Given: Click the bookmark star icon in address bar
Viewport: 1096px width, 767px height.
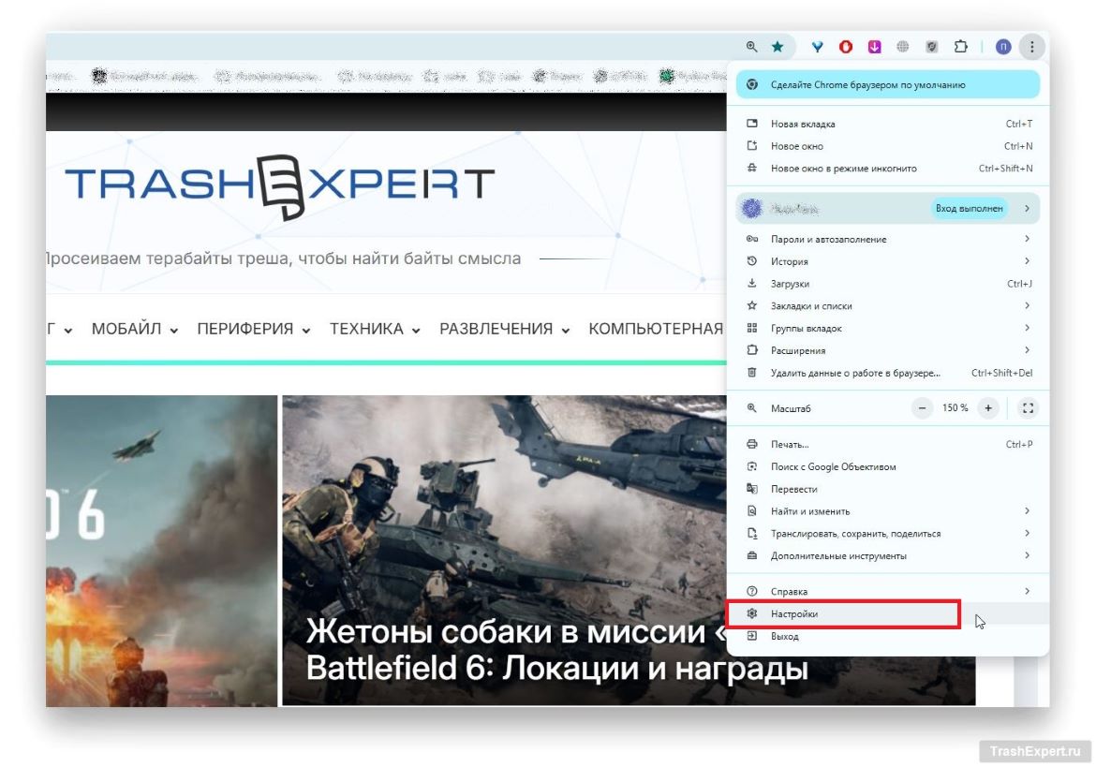Looking at the screenshot, I should click(778, 47).
